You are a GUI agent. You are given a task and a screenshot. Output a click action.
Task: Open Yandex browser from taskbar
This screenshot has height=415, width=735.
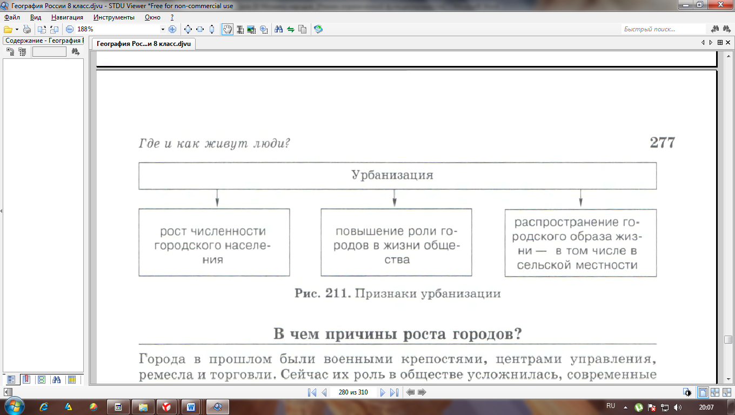pos(166,406)
